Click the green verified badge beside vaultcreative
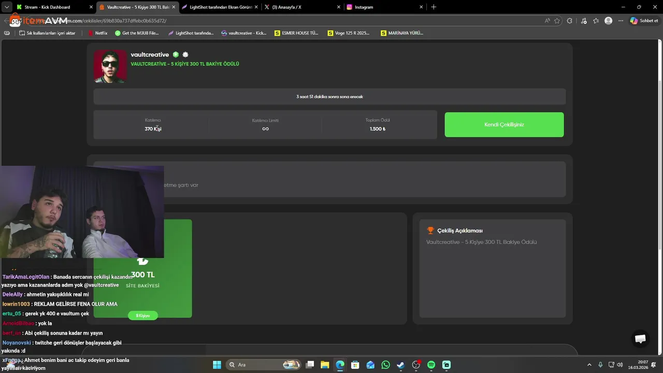663x373 pixels. (x=176, y=55)
